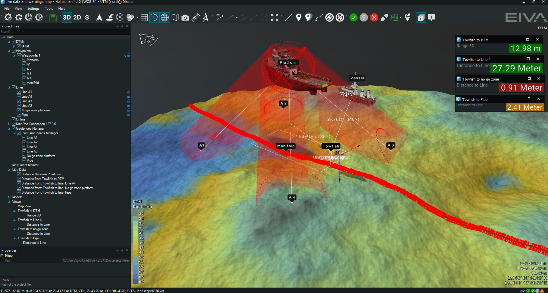Select Map View in Views

[x=25, y=206]
